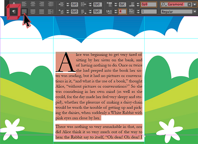Viewport: 198px width, 144px height.
Task: Justify text with last line centered
Action: point(33,11)
